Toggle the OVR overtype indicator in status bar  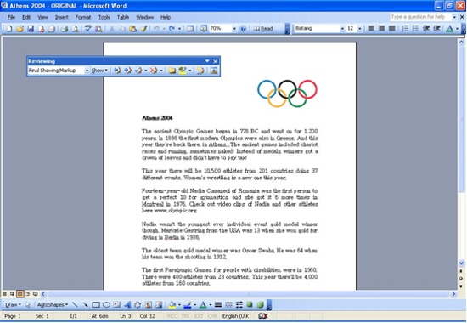tap(212, 316)
